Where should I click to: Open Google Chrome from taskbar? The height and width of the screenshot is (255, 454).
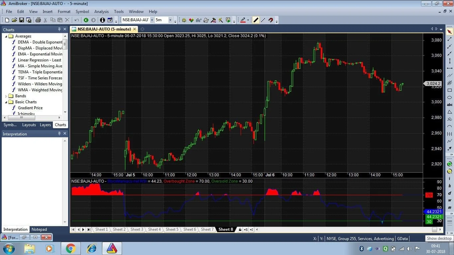click(70, 248)
